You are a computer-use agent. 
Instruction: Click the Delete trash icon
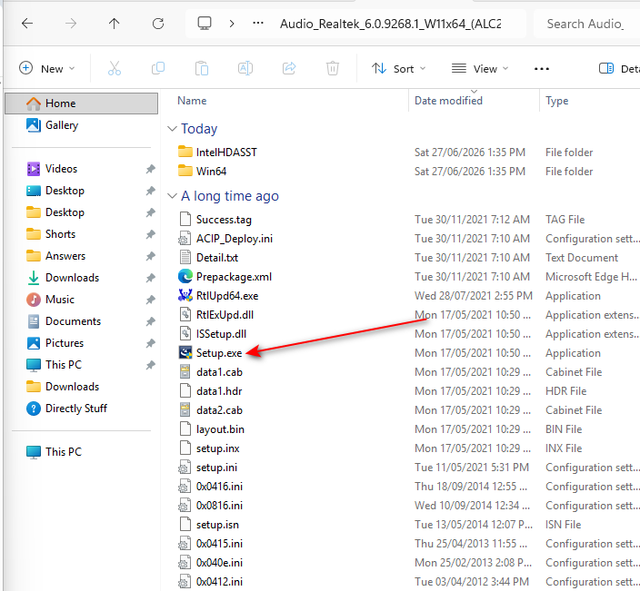point(333,68)
